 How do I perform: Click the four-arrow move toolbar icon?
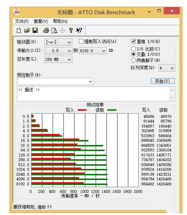[x=63, y=31]
